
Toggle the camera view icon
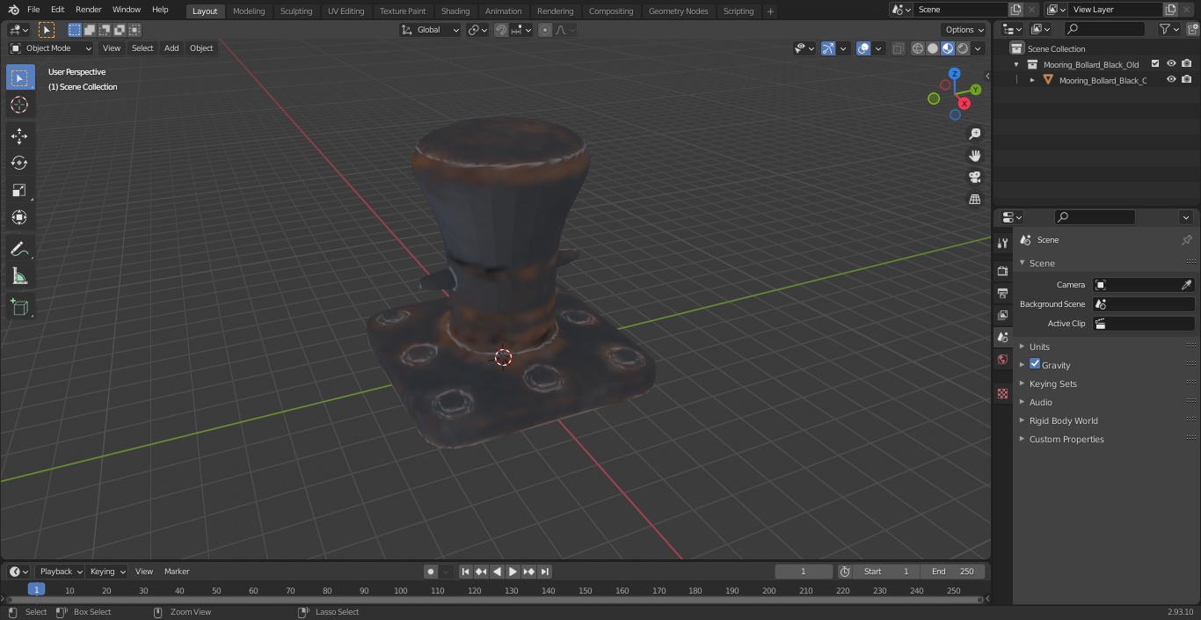974,178
